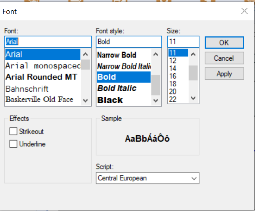Click the Apply button

coord(224,74)
